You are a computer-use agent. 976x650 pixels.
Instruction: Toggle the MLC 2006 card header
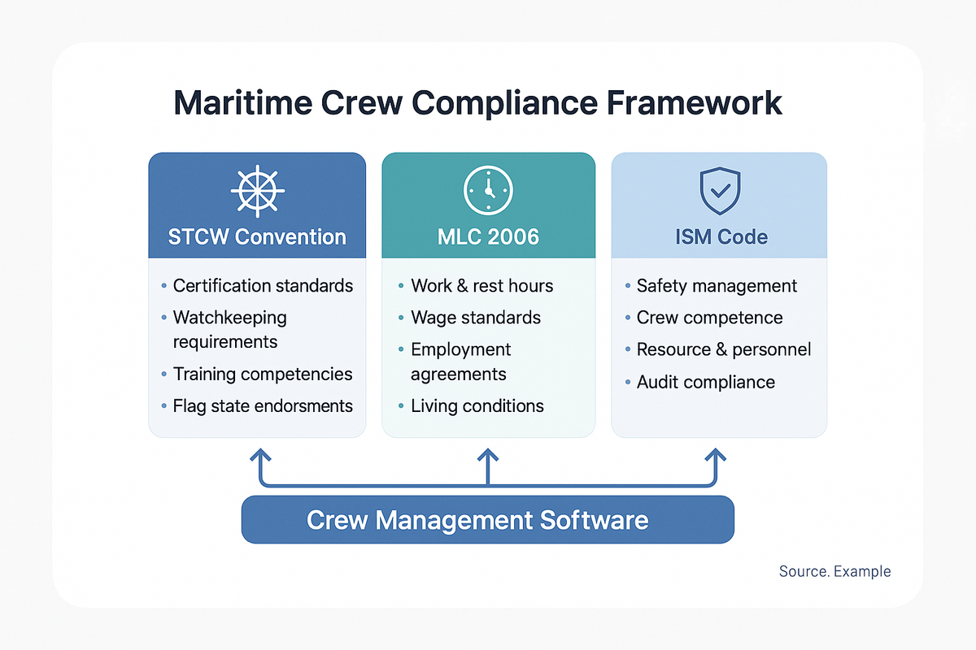pos(488,237)
